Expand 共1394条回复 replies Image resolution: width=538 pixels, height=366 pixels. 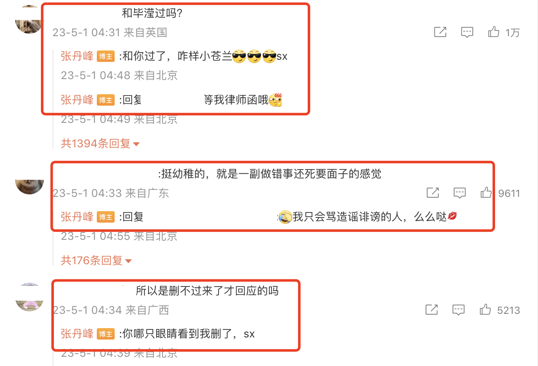click(x=100, y=143)
